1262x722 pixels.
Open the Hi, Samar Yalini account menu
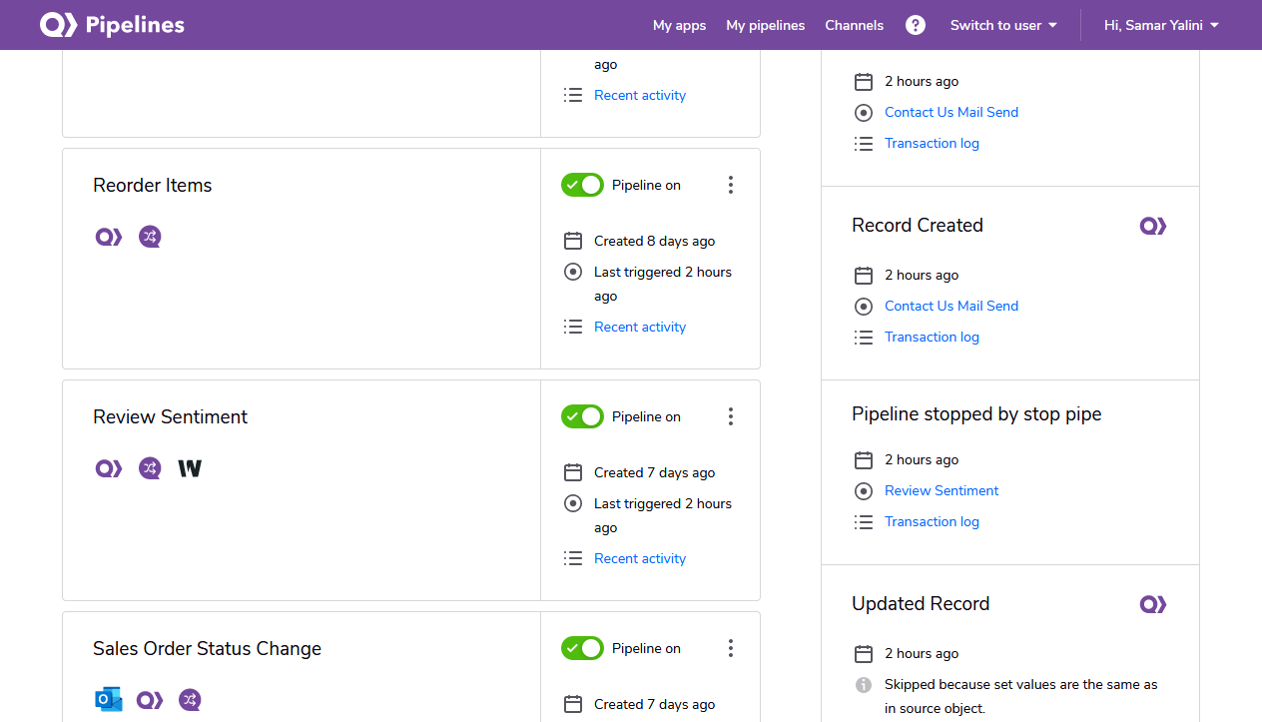(x=1161, y=25)
